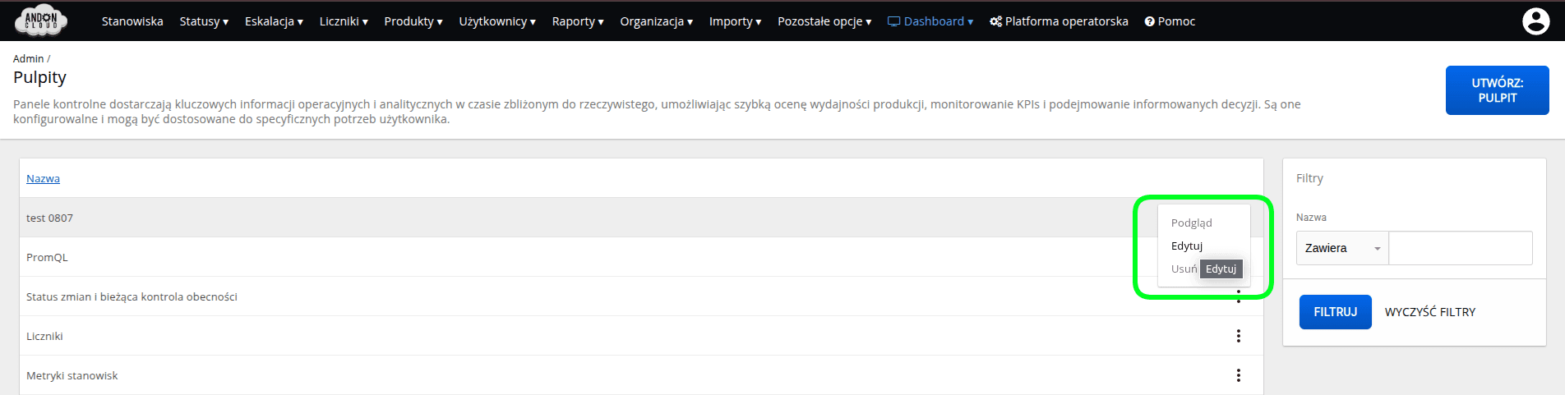Open Pomoc help with question icon
The image size is (1565, 395).
tap(1170, 21)
